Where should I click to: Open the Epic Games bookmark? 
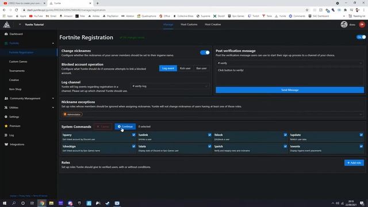[236, 16]
